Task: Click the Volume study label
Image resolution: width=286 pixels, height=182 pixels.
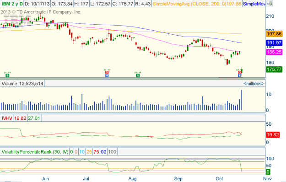Action: tap(9, 83)
